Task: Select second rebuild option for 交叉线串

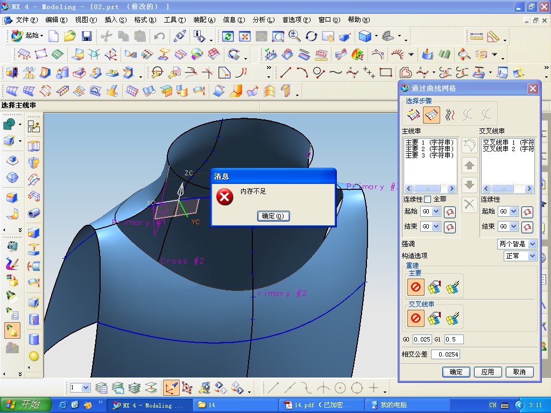Action: (435, 318)
